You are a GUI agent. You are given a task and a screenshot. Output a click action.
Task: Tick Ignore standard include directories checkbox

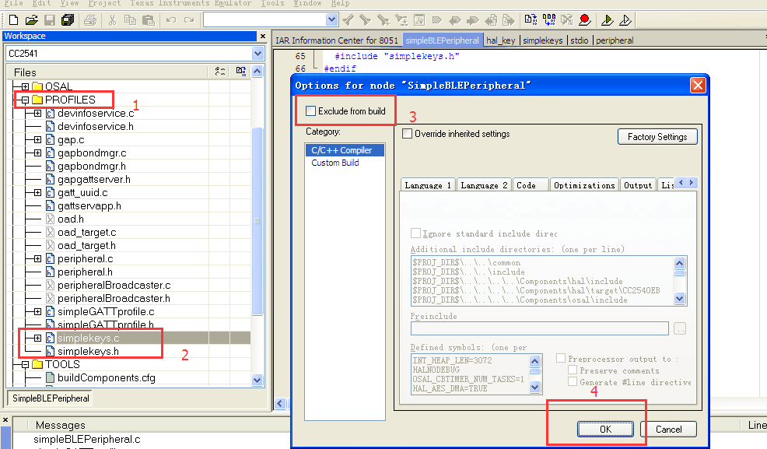pos(416,233)
